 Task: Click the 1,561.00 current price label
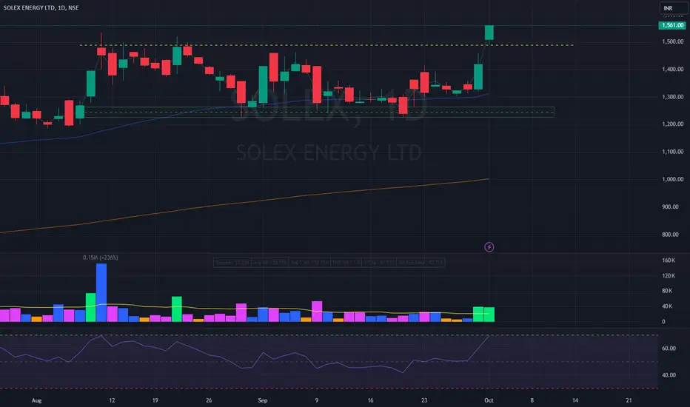point(672,25)
